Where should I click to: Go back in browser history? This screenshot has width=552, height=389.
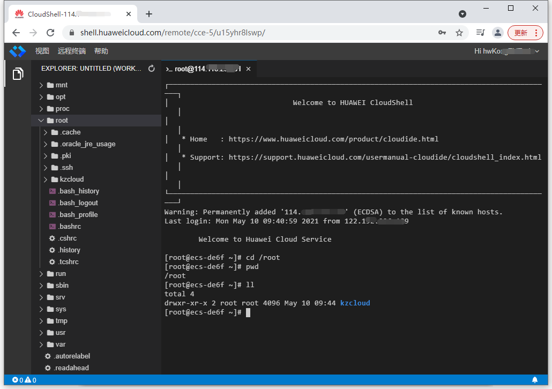pos(16,33)
